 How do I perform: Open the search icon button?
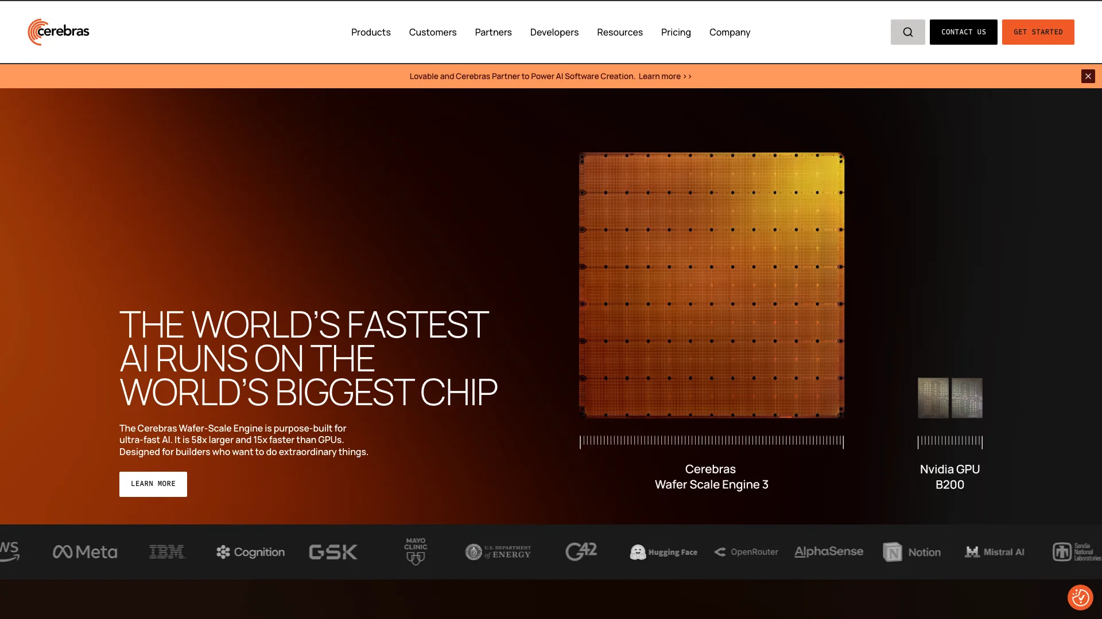(x=907, y=32)
